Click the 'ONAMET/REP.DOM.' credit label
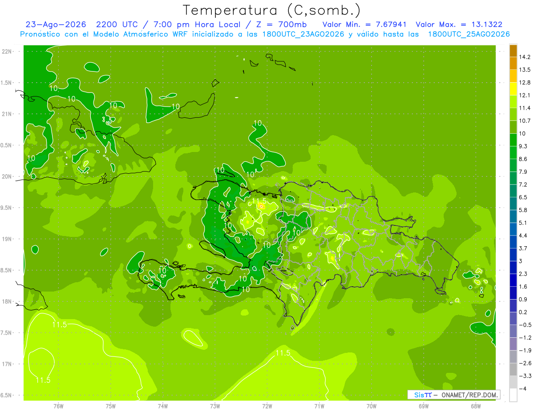Image resolution: width=534 pixels, height=412 pixels. [x=470, y=395]
